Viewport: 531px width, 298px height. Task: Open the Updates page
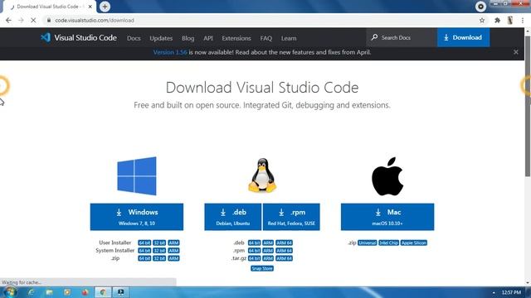(x=161, y=38)
